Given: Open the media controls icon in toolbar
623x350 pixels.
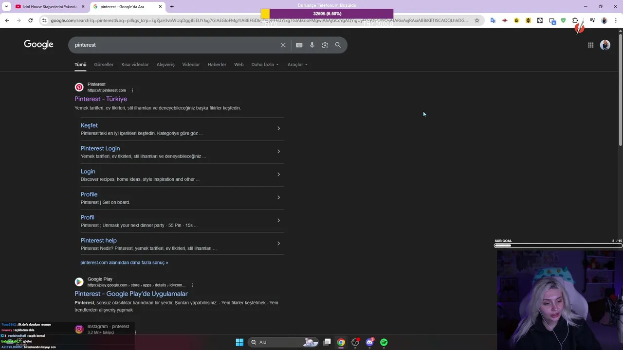Looking at the screenshot, I should (592, 20).
